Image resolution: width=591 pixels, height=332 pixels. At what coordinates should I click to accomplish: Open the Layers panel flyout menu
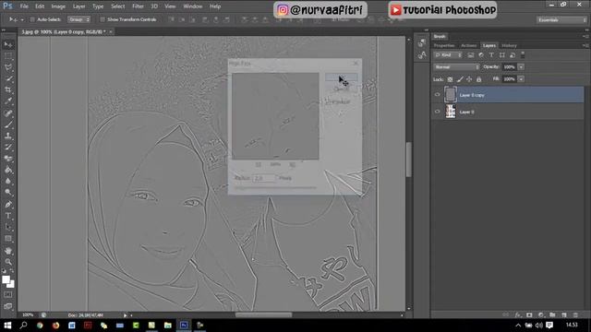tap(585, 45)
